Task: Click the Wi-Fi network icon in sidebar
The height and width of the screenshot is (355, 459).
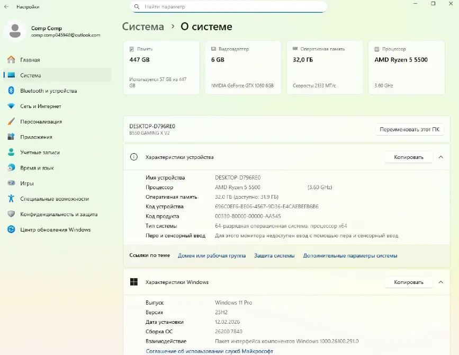Action: pos(11,106)
